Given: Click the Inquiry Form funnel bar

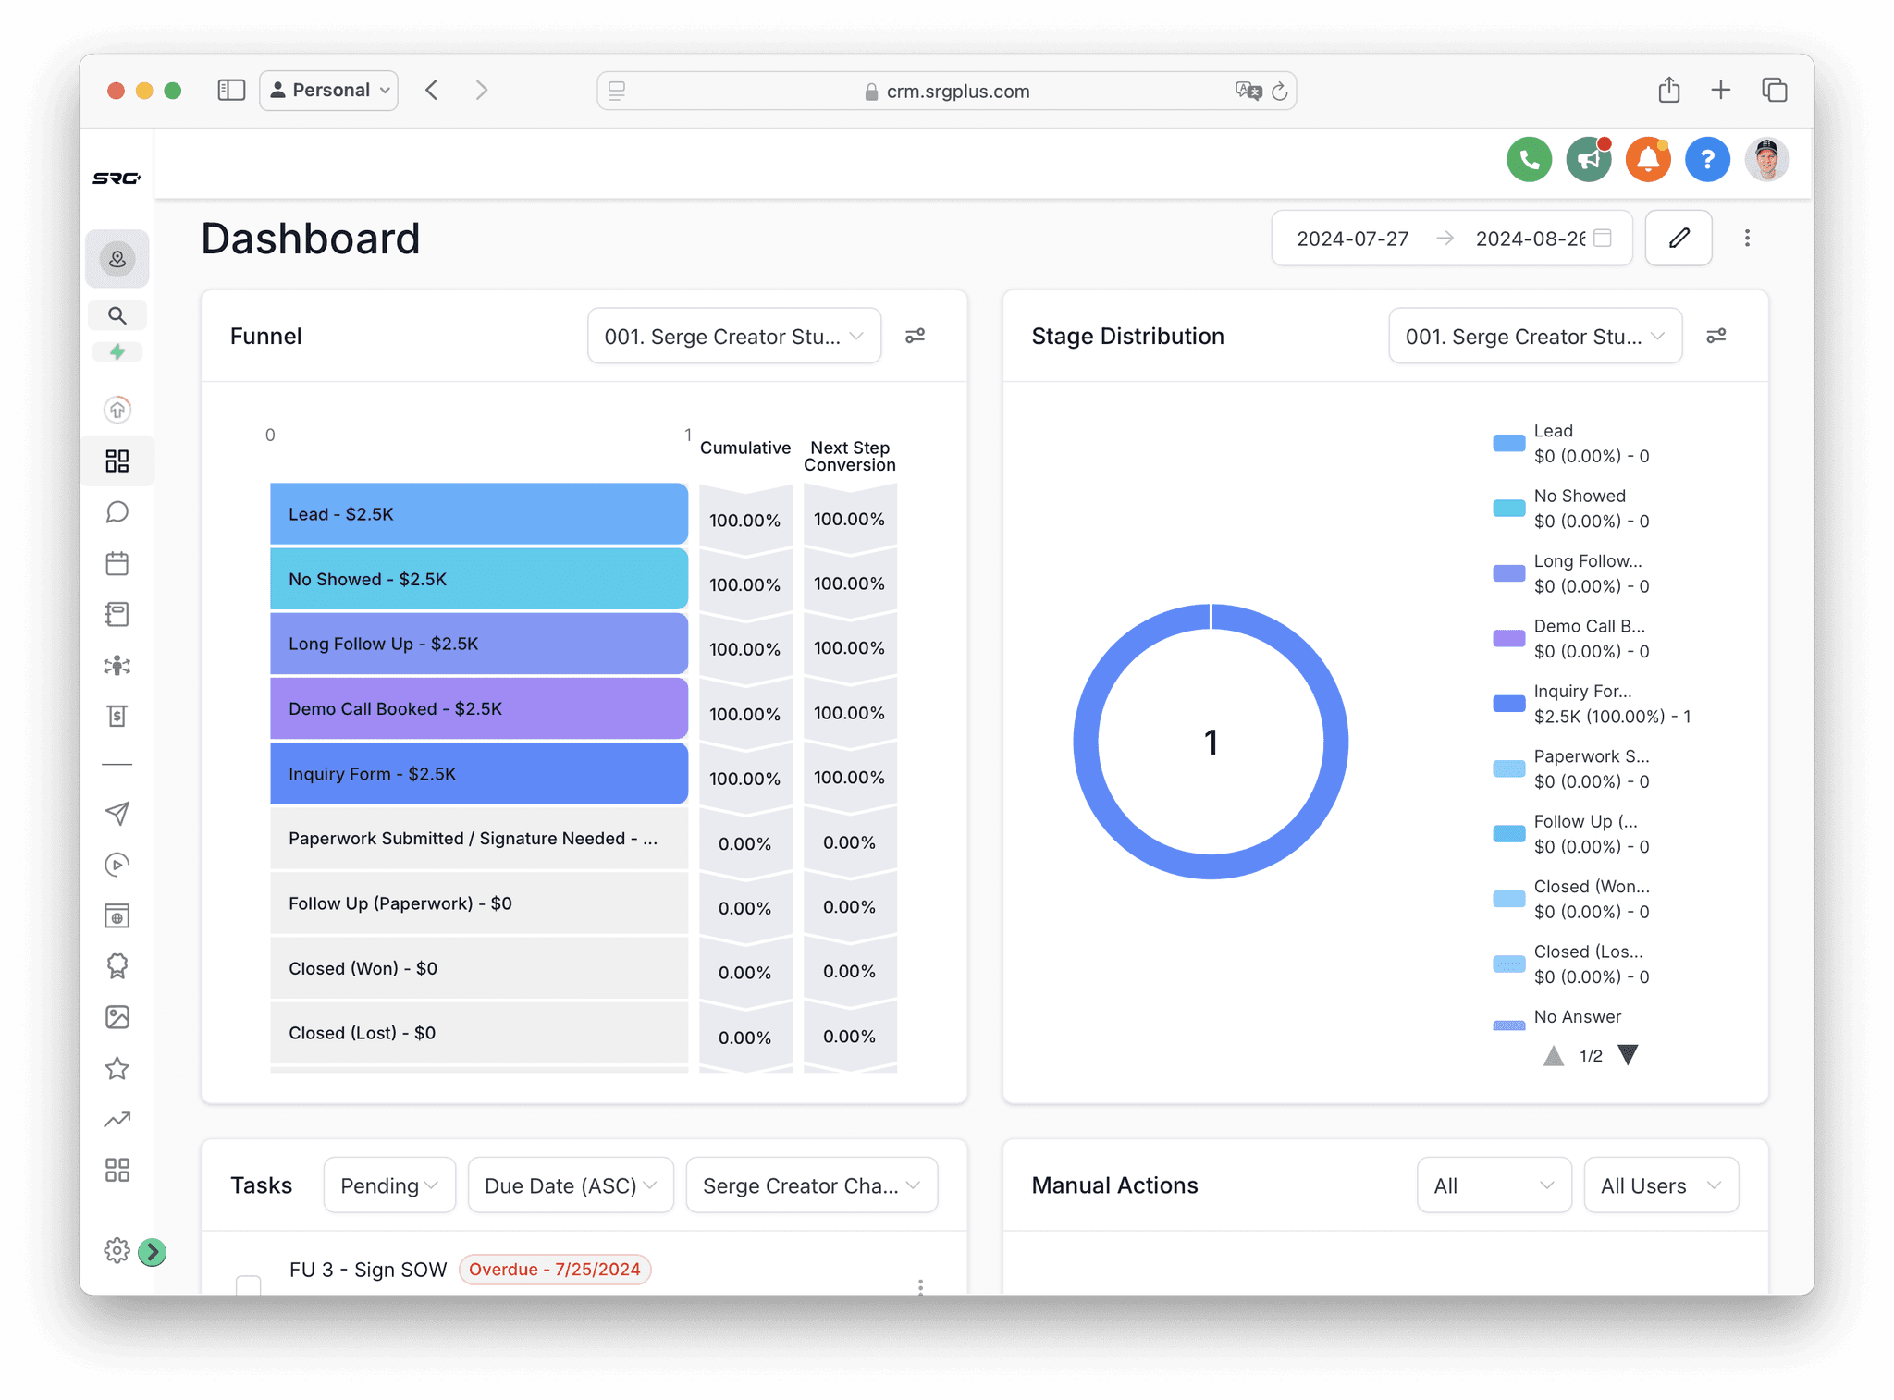Looking at the screenshot, I should 478,774.
